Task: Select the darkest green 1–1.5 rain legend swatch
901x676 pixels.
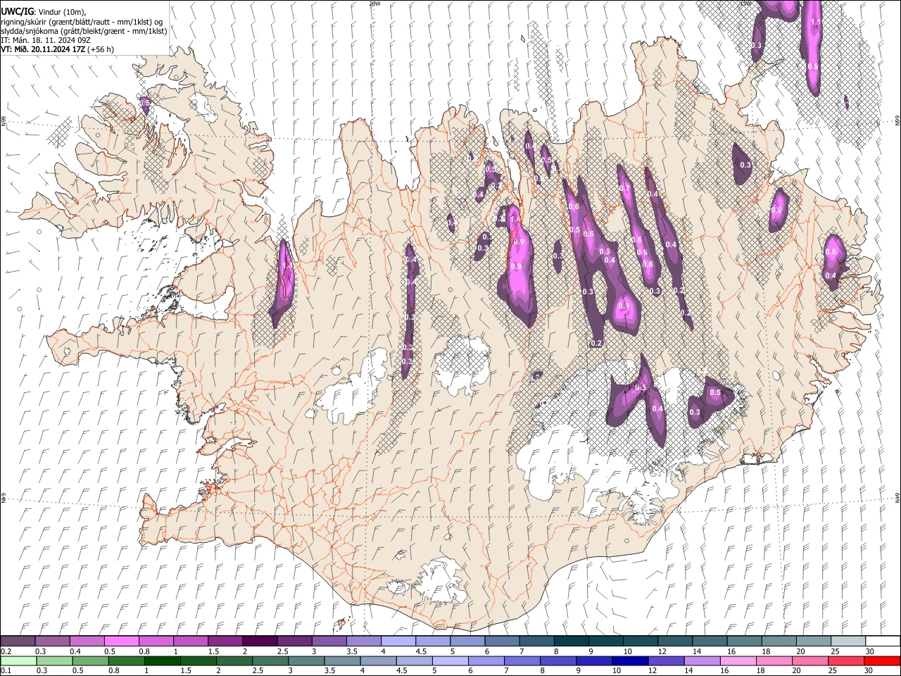Action: pyautogui.click(x=163, y=661)
